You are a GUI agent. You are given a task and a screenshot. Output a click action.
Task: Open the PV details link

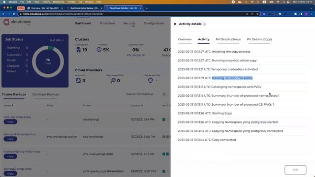click(136, 55)
